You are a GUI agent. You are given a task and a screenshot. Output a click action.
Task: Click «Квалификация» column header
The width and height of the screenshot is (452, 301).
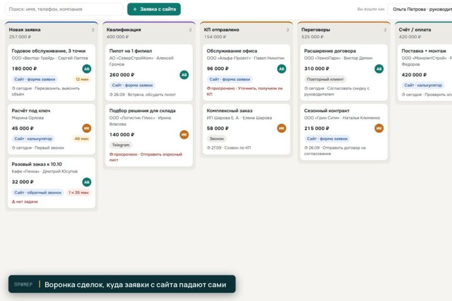click(124, 29)
